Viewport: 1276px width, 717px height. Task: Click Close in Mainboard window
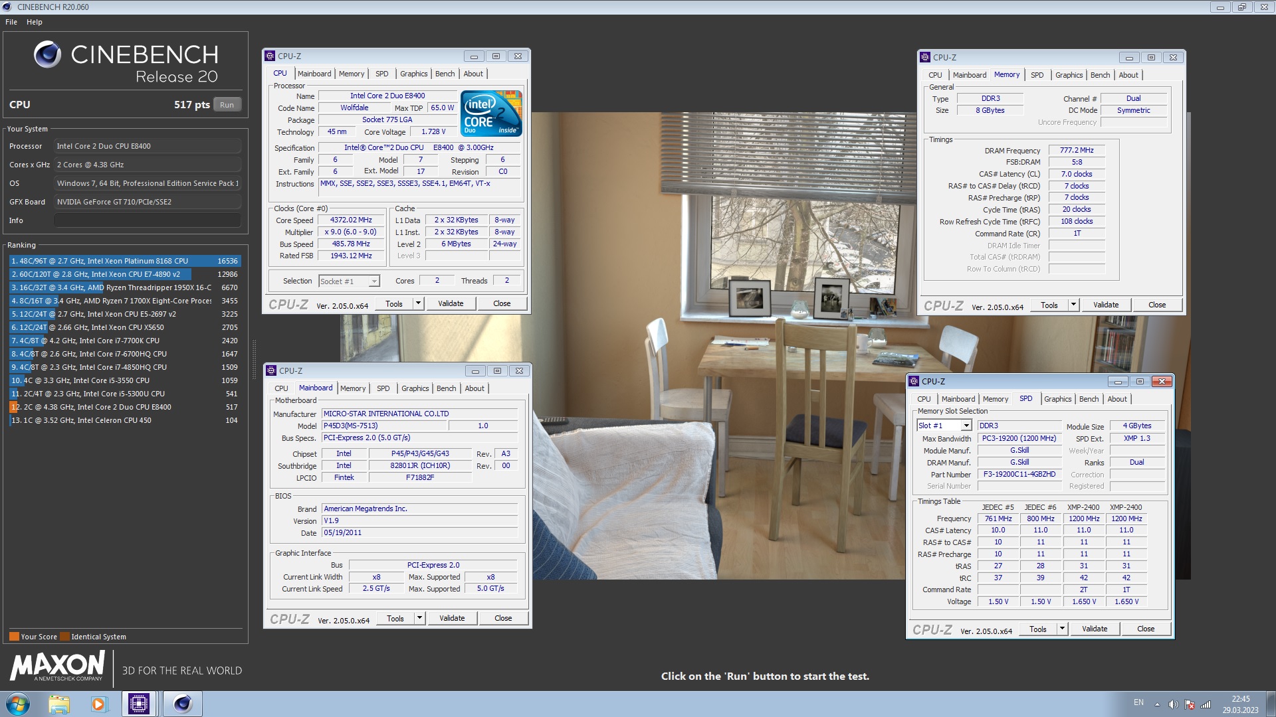pos(503,618)
